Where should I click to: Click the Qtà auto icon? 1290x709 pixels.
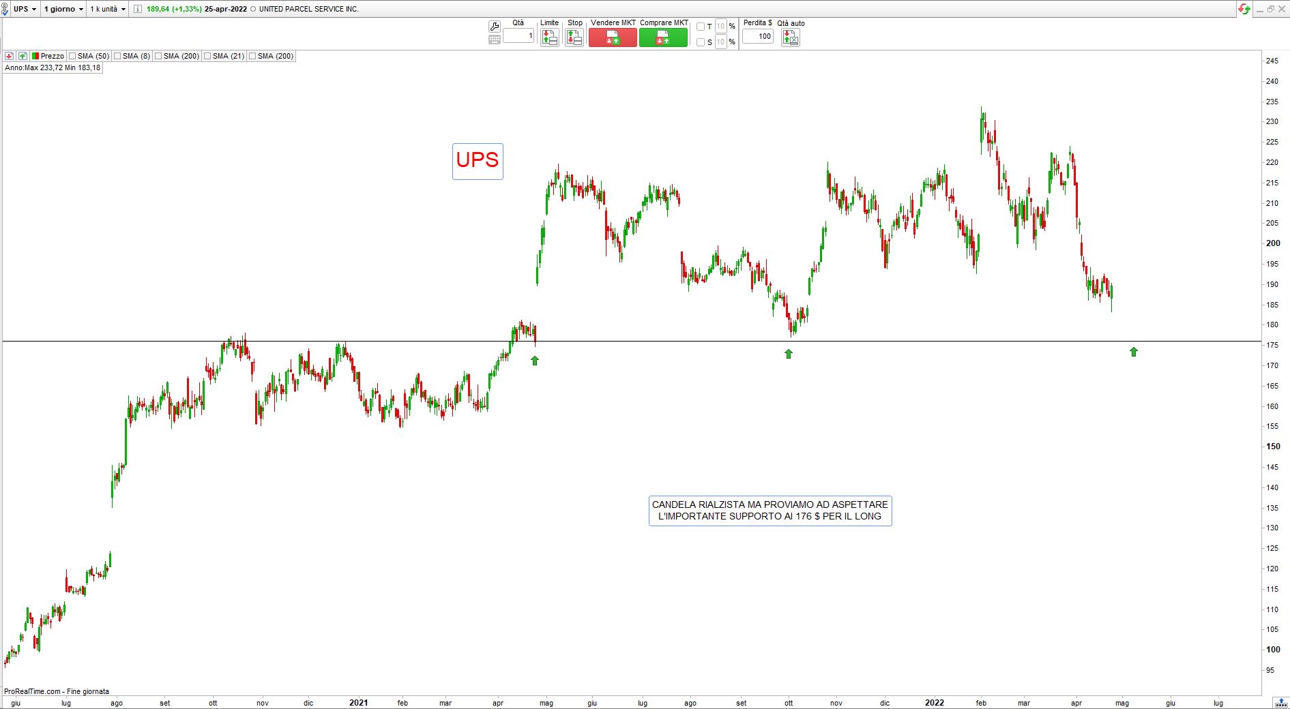click(791, 37)
